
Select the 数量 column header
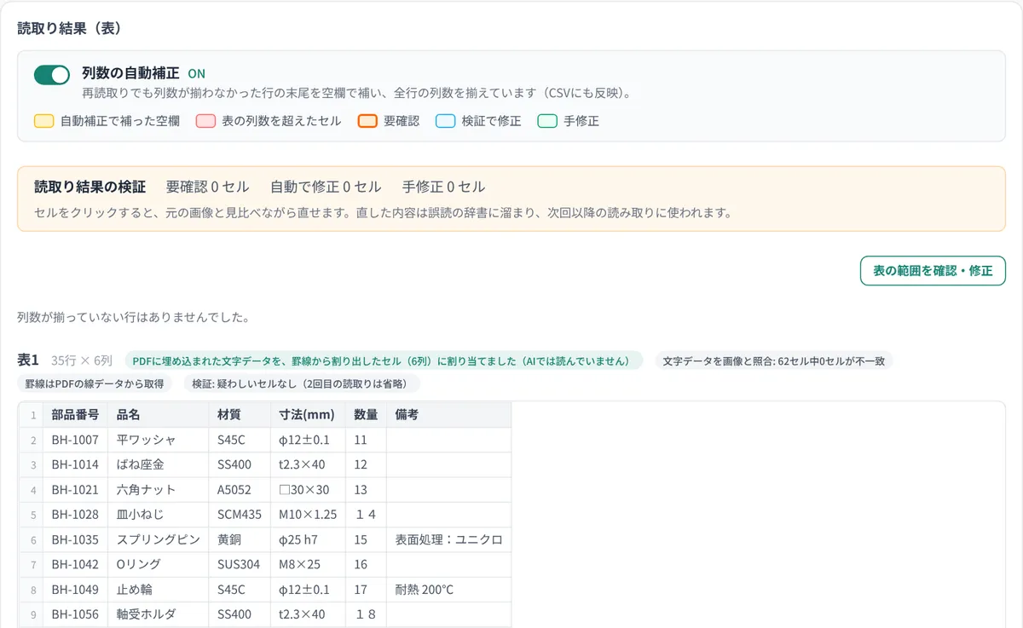pyautogui.click(x=366, y=415)
